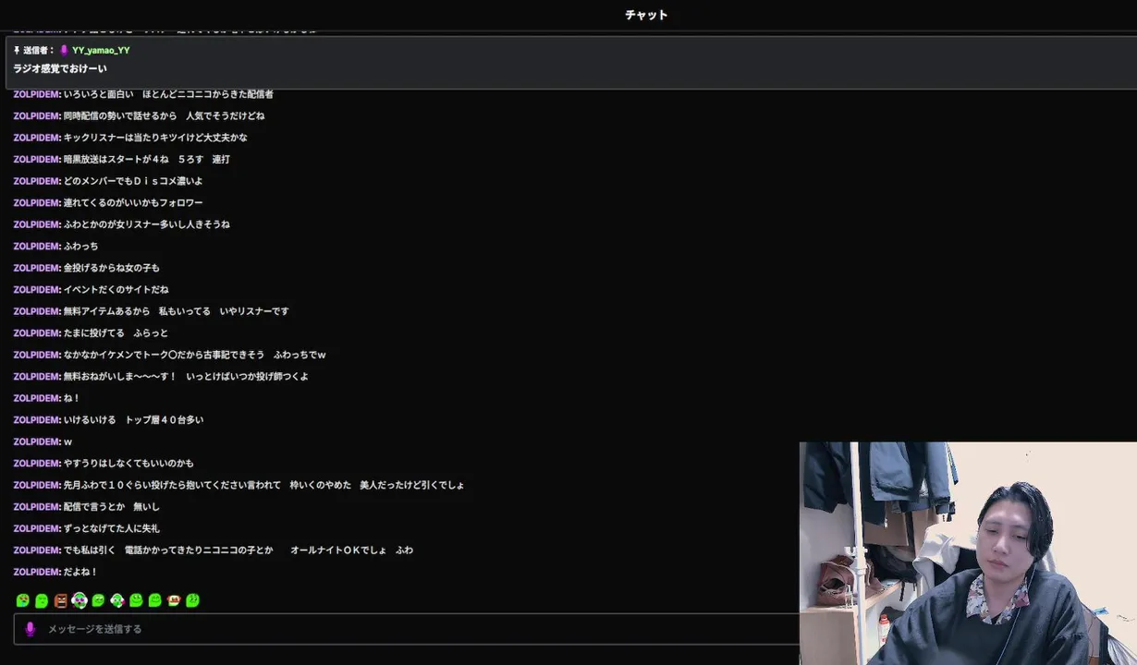The image size is (1137, 665).
Task: Click the チャット panel title
Action: [x=646, y=15]
